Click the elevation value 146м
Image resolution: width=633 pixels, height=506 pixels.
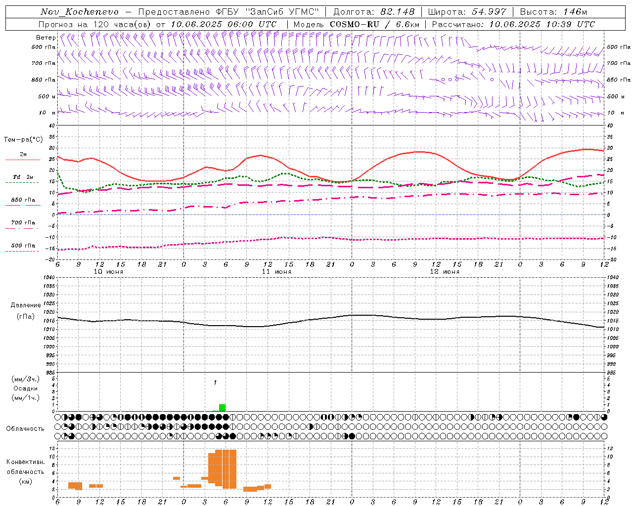tap(575, 12)
